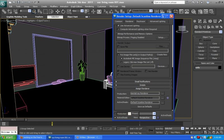Expand the Scripts rollout
Screen dimensions: 224x140
[x=143, y=85]
